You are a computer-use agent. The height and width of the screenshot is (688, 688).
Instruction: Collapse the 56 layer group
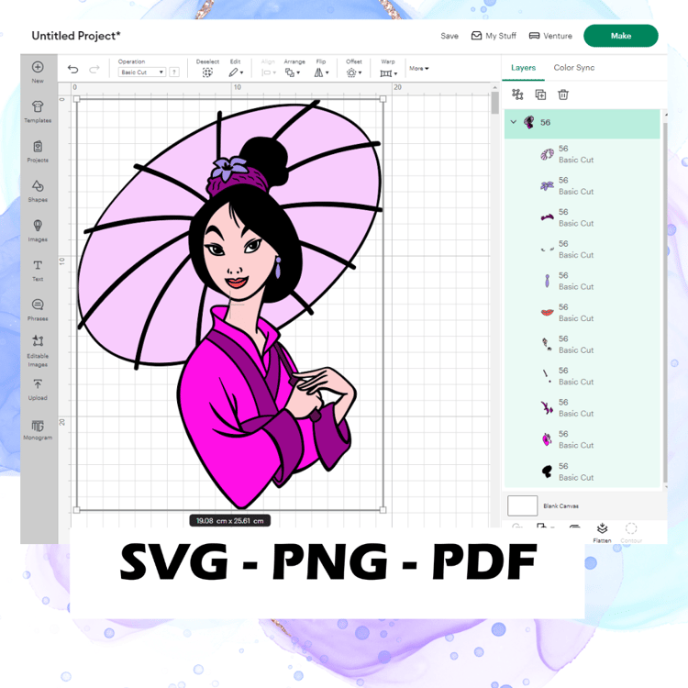click(514, 122)
